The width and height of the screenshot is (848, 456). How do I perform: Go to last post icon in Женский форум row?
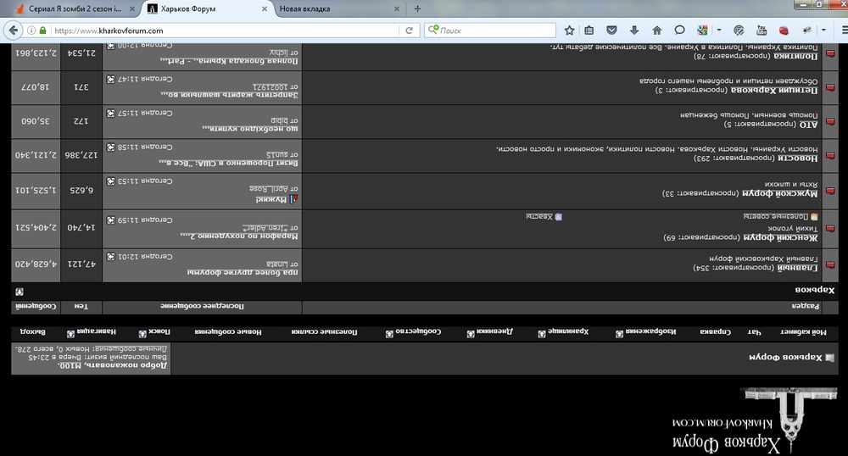[110, 220]
